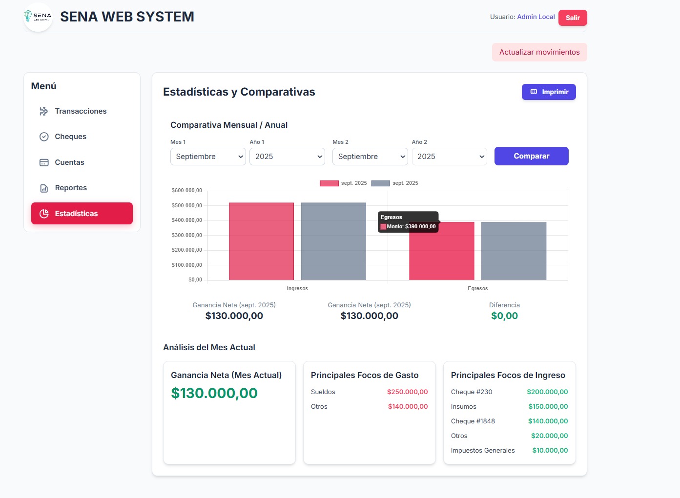Viewport: 680px width, 498px height.
Task: Click the Transacciones arrows icon
Action: pyautogui.click(x=44, y=111)
